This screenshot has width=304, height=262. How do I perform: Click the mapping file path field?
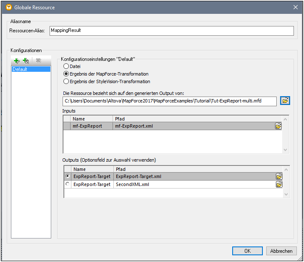[169, 101]
